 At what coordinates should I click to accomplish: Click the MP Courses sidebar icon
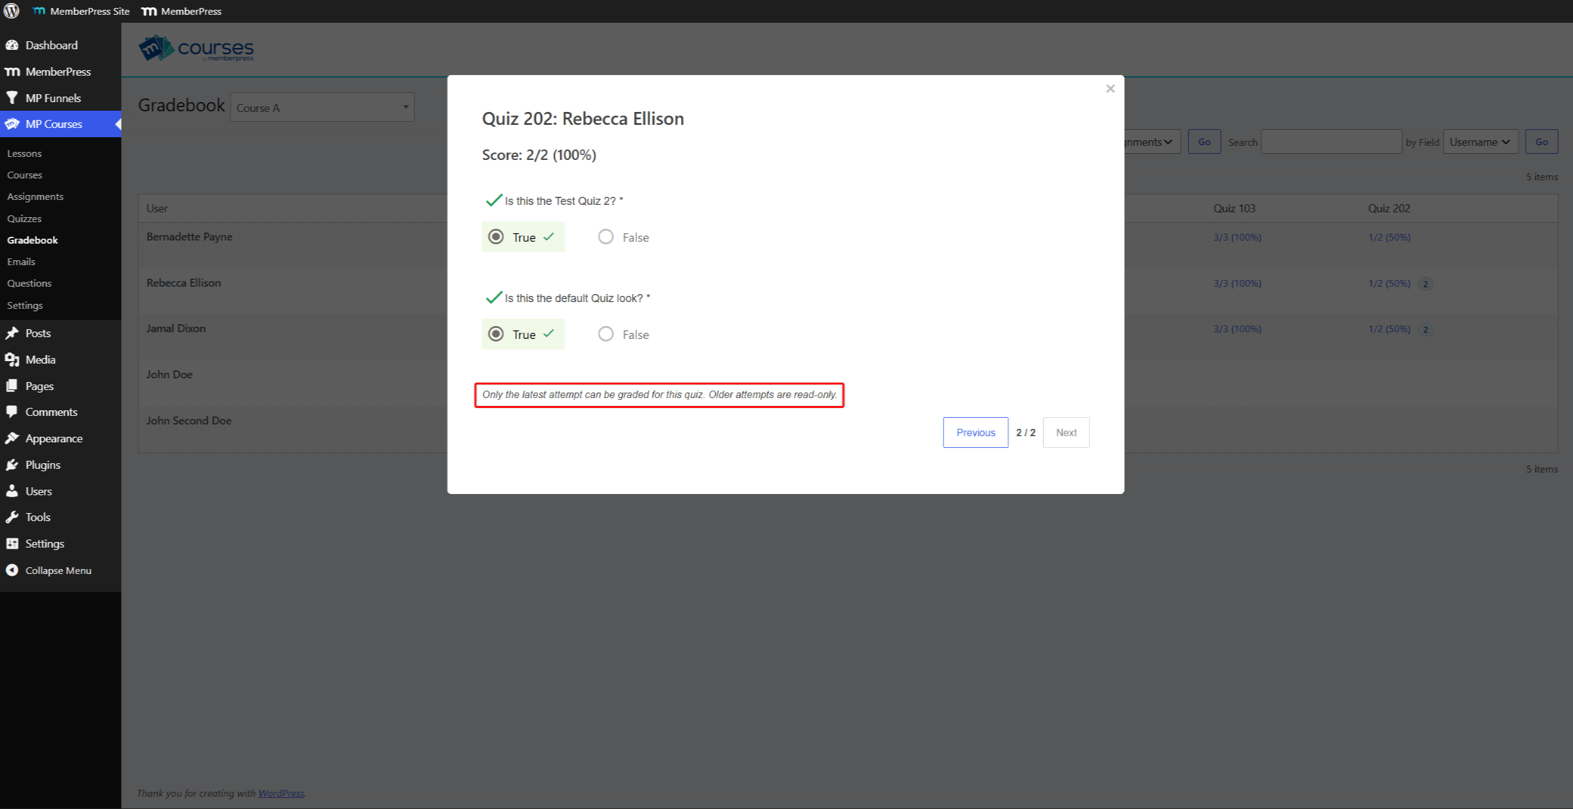(12, 124)
